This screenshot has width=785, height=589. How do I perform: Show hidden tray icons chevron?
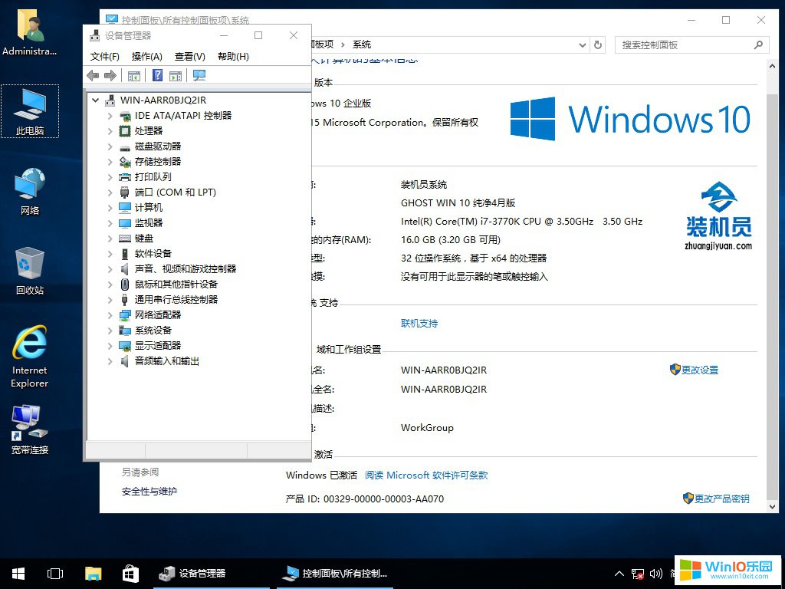619,574
